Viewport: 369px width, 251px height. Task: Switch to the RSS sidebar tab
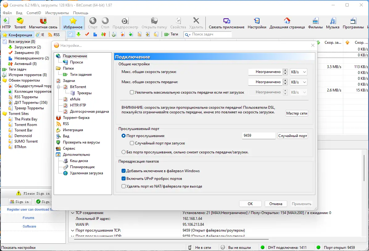tap(54, 35)
